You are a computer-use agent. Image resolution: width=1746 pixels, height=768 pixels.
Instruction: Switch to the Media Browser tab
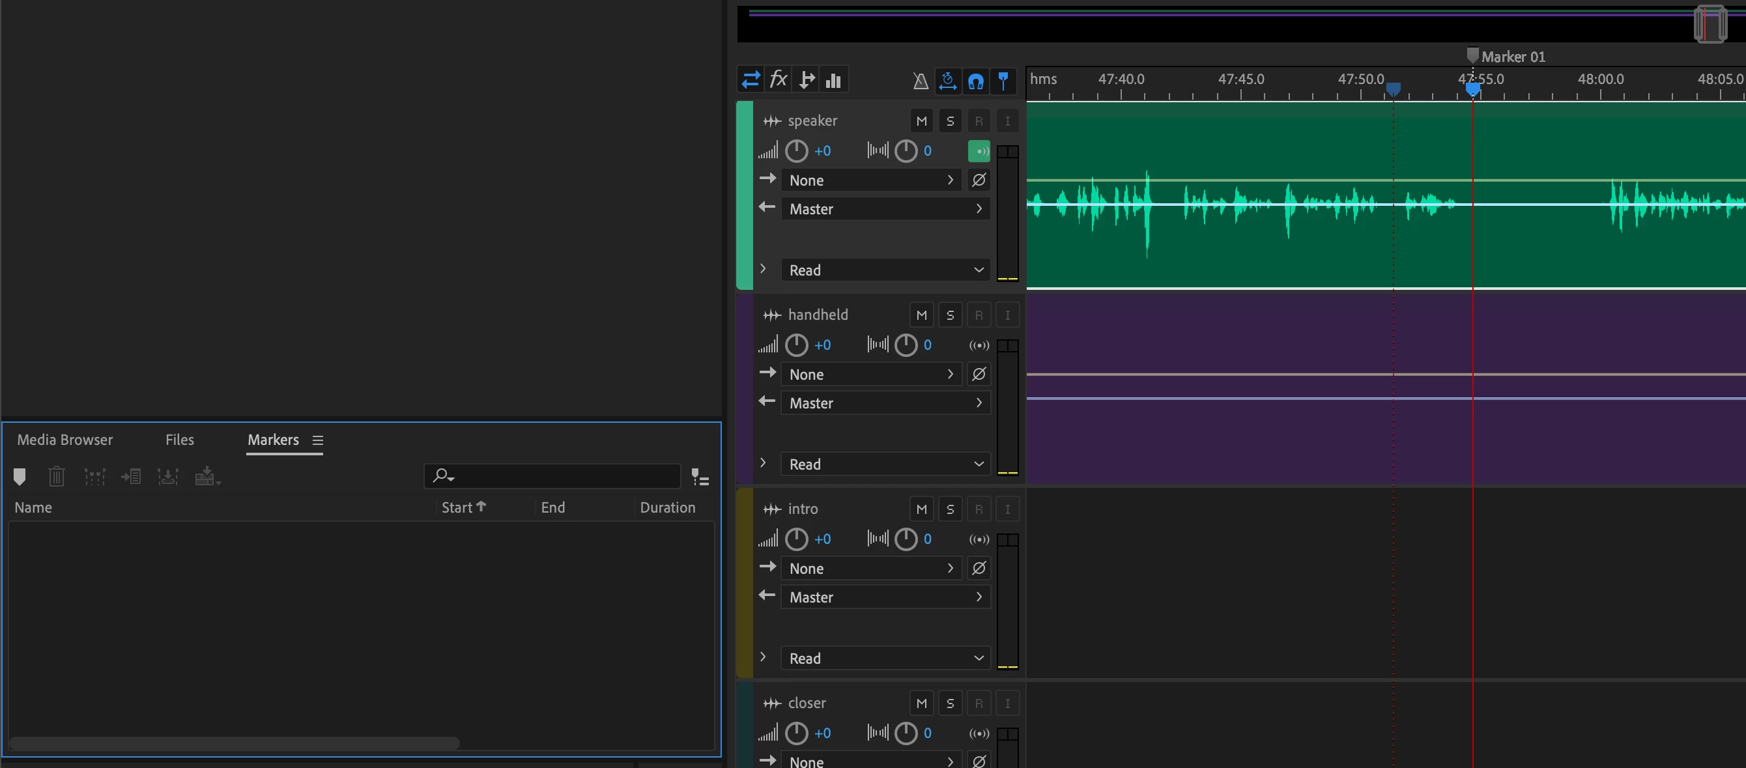pyautogui.click(x=65, y=440)
